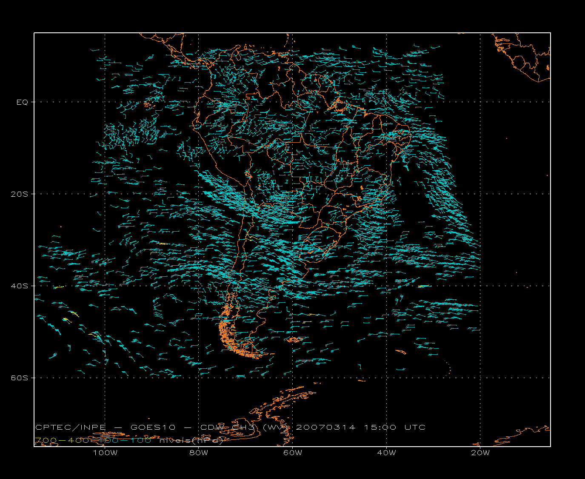This screenshot has width=585, height=479.
Task: Click the 60S latitude label
Action: (x=19, y=378)
